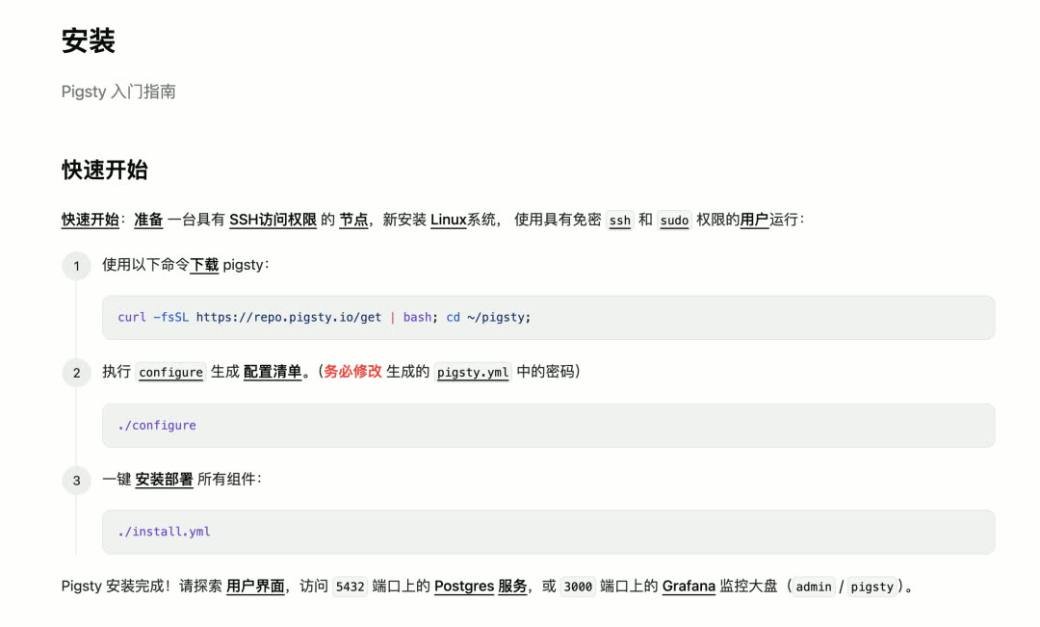Click the inline configure link in step two
1040x627 pixels.
pos(170,373)
